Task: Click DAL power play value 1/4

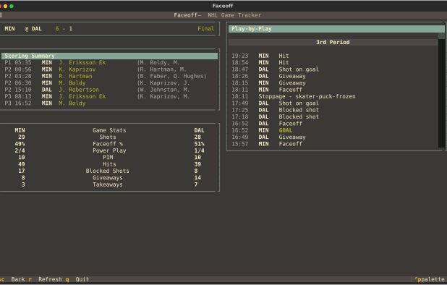Action: (x=199, y=150)
